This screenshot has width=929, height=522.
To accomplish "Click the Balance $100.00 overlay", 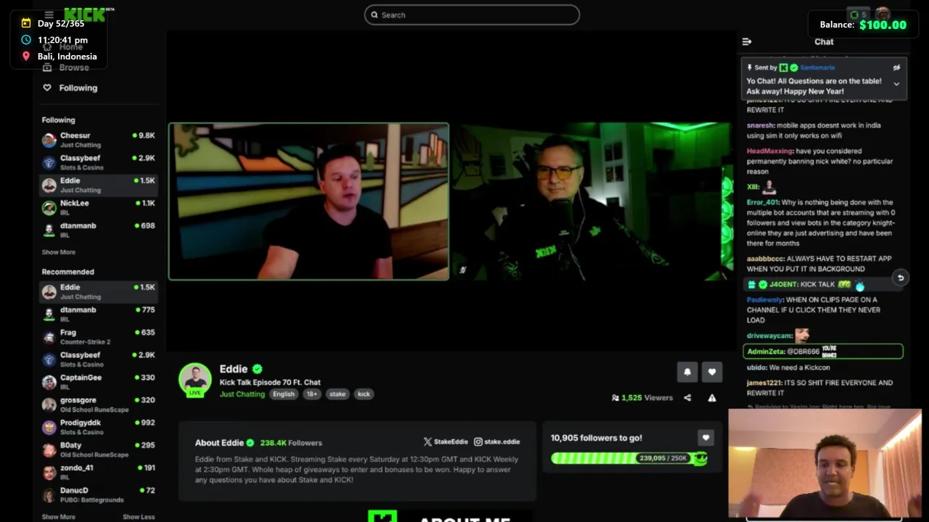I will pos(863,25).
